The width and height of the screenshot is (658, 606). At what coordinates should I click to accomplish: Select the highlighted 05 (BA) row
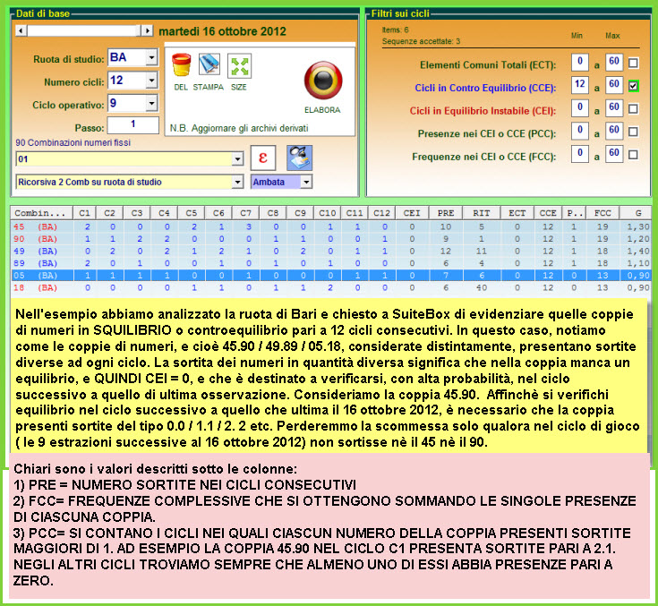[x=331, y=276]
